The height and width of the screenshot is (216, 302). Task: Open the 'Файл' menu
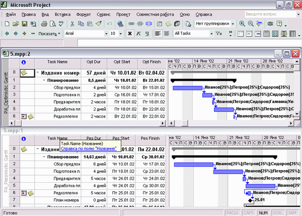pyautogui.click(x=11, y=15)
